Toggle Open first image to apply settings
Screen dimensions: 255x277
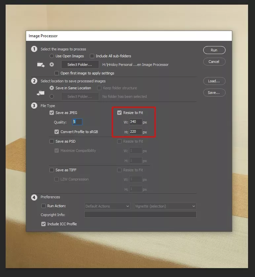[x=57, y=73]
